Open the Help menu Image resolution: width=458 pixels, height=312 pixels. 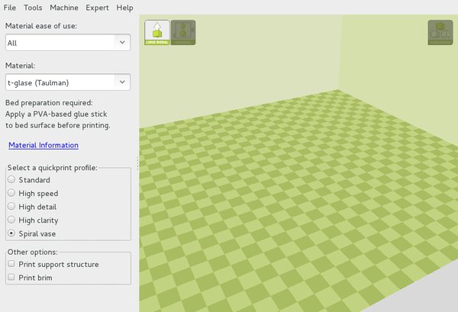[x=125, y=8]
